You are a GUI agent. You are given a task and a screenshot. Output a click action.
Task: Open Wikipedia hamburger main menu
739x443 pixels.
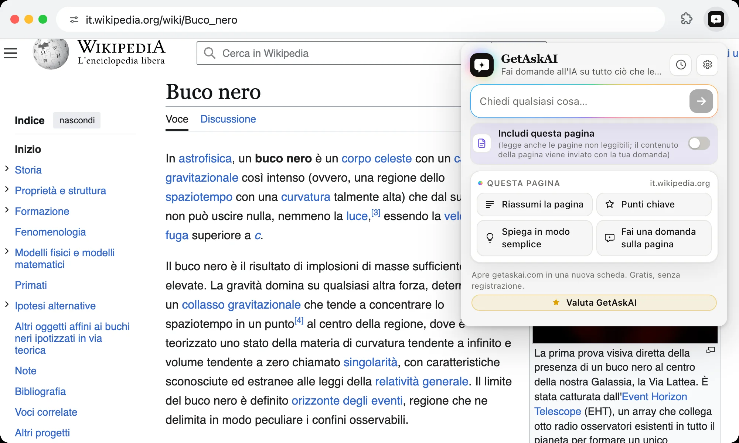point(10,53)
